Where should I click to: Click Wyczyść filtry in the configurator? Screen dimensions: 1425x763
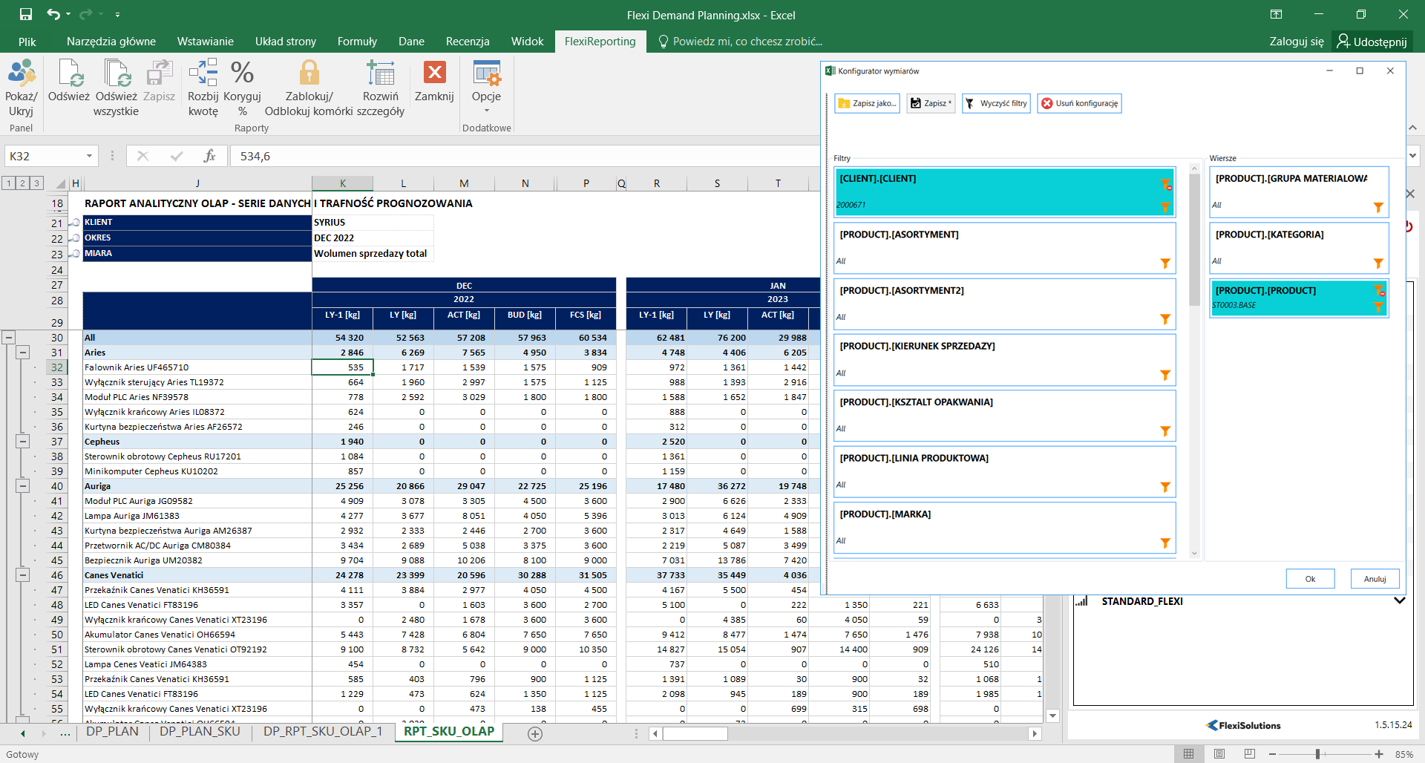tap(996, 104)
